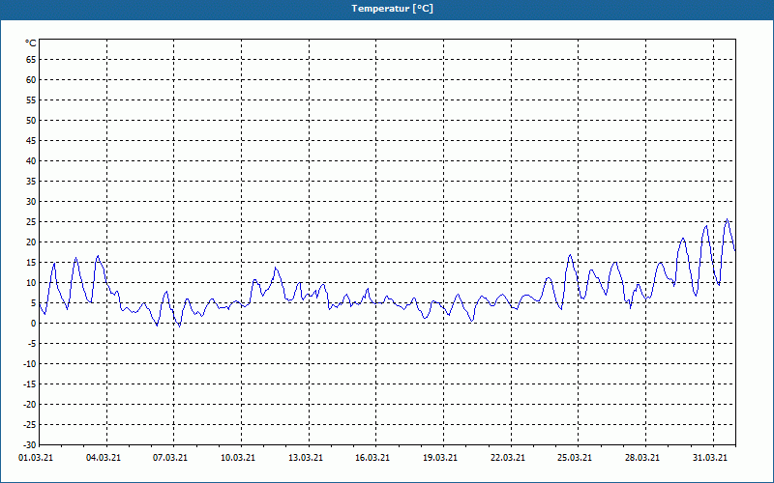Click the highest temperature peak near 31.03.21
This screenshot has height=483, width=774.
point(727,219)
